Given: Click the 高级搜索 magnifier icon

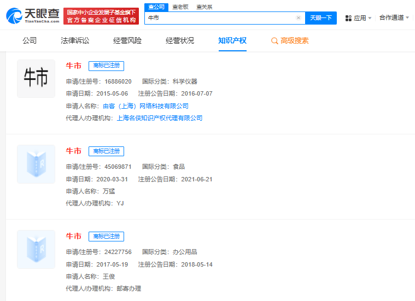Looking at the screenshot, I should (274, 41).
